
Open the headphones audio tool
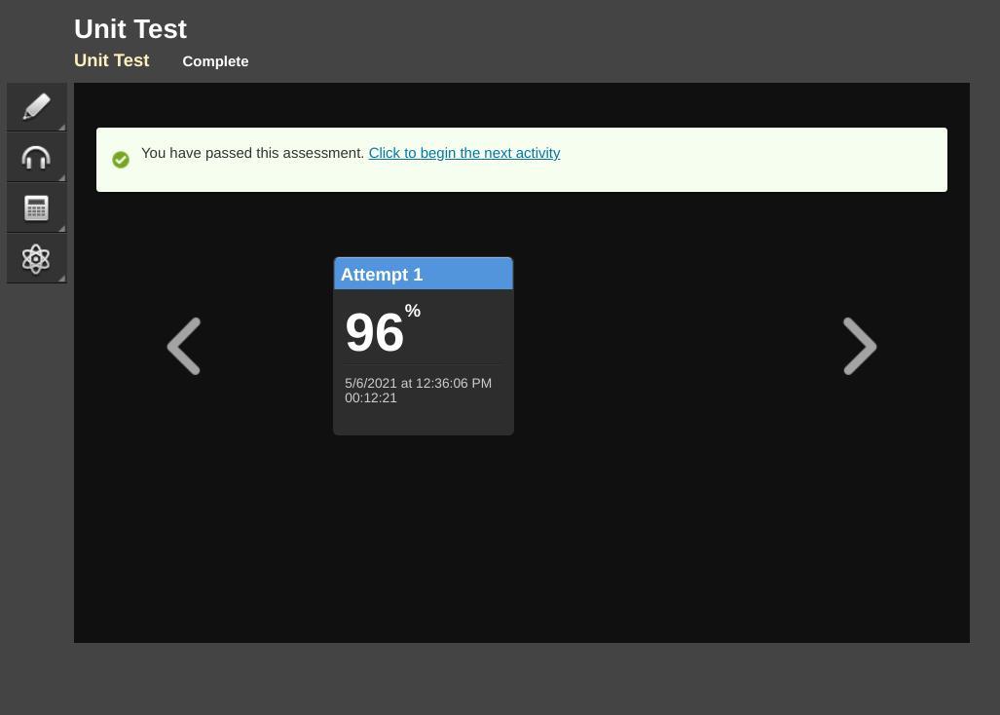click(36, 158)
